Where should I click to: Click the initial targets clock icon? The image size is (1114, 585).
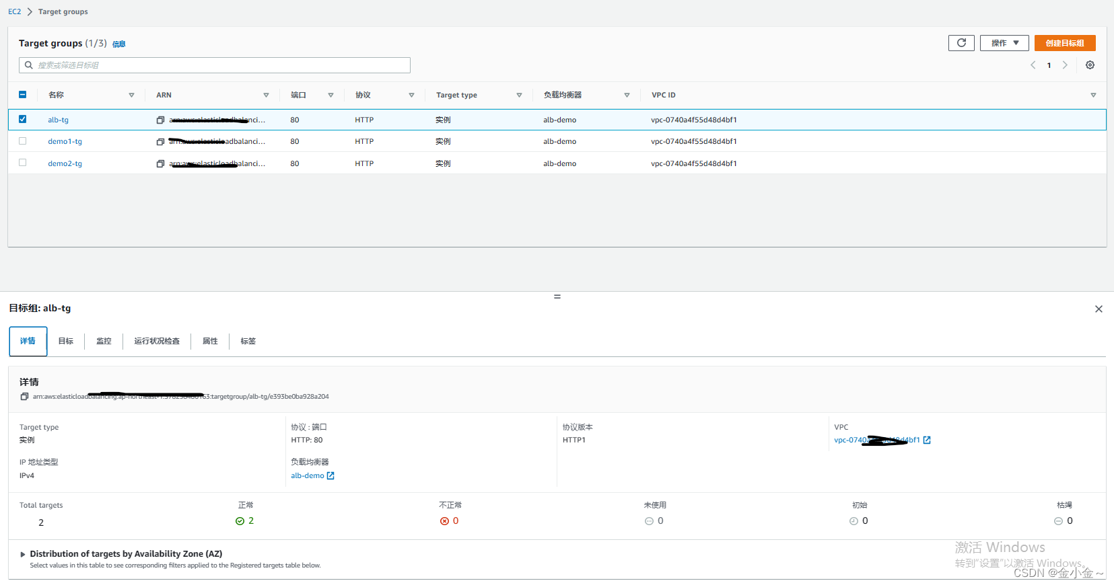tap(854, 521)
